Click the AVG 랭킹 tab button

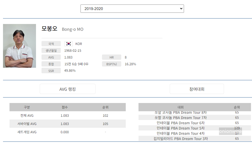[67, 89]
